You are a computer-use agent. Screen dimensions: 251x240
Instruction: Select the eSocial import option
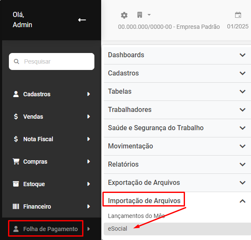[x=177, y=229]
